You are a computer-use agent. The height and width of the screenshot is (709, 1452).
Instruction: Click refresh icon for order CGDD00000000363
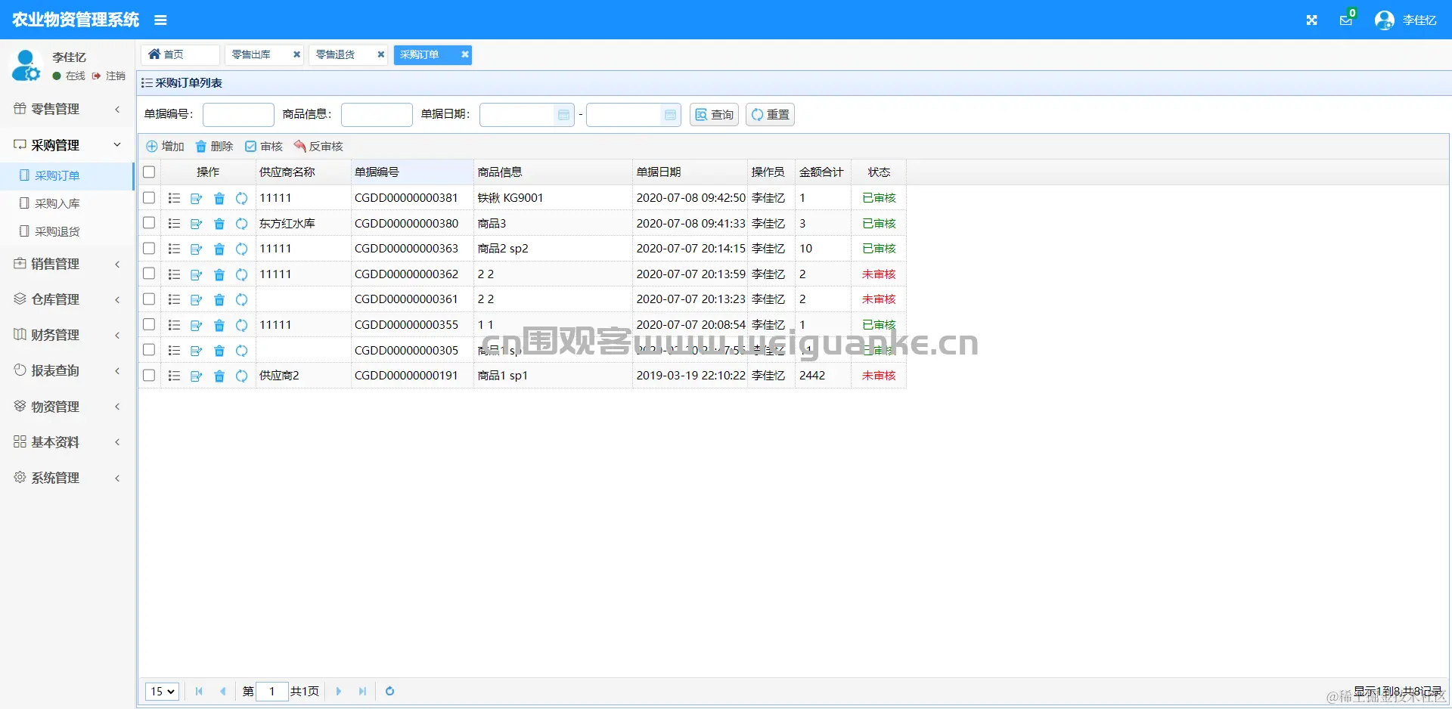[241, 249]
